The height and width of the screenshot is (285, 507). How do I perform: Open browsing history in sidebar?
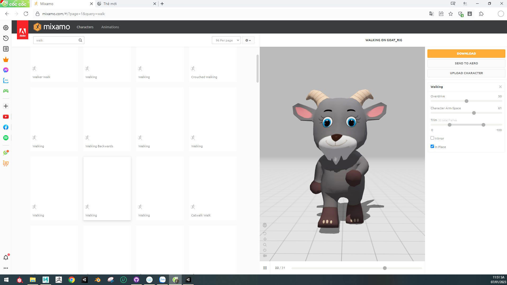coord(6,38)
